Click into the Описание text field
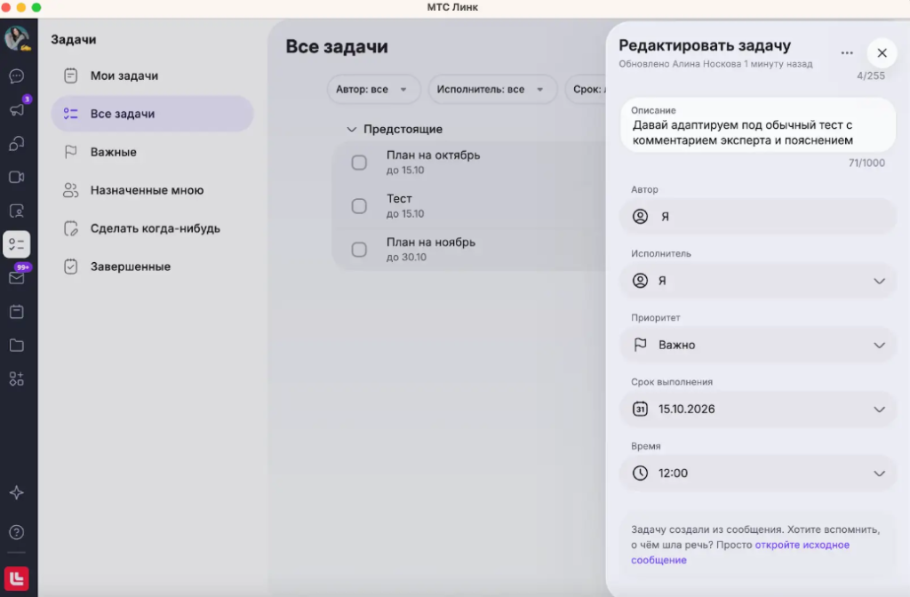 tap(757, 125)
